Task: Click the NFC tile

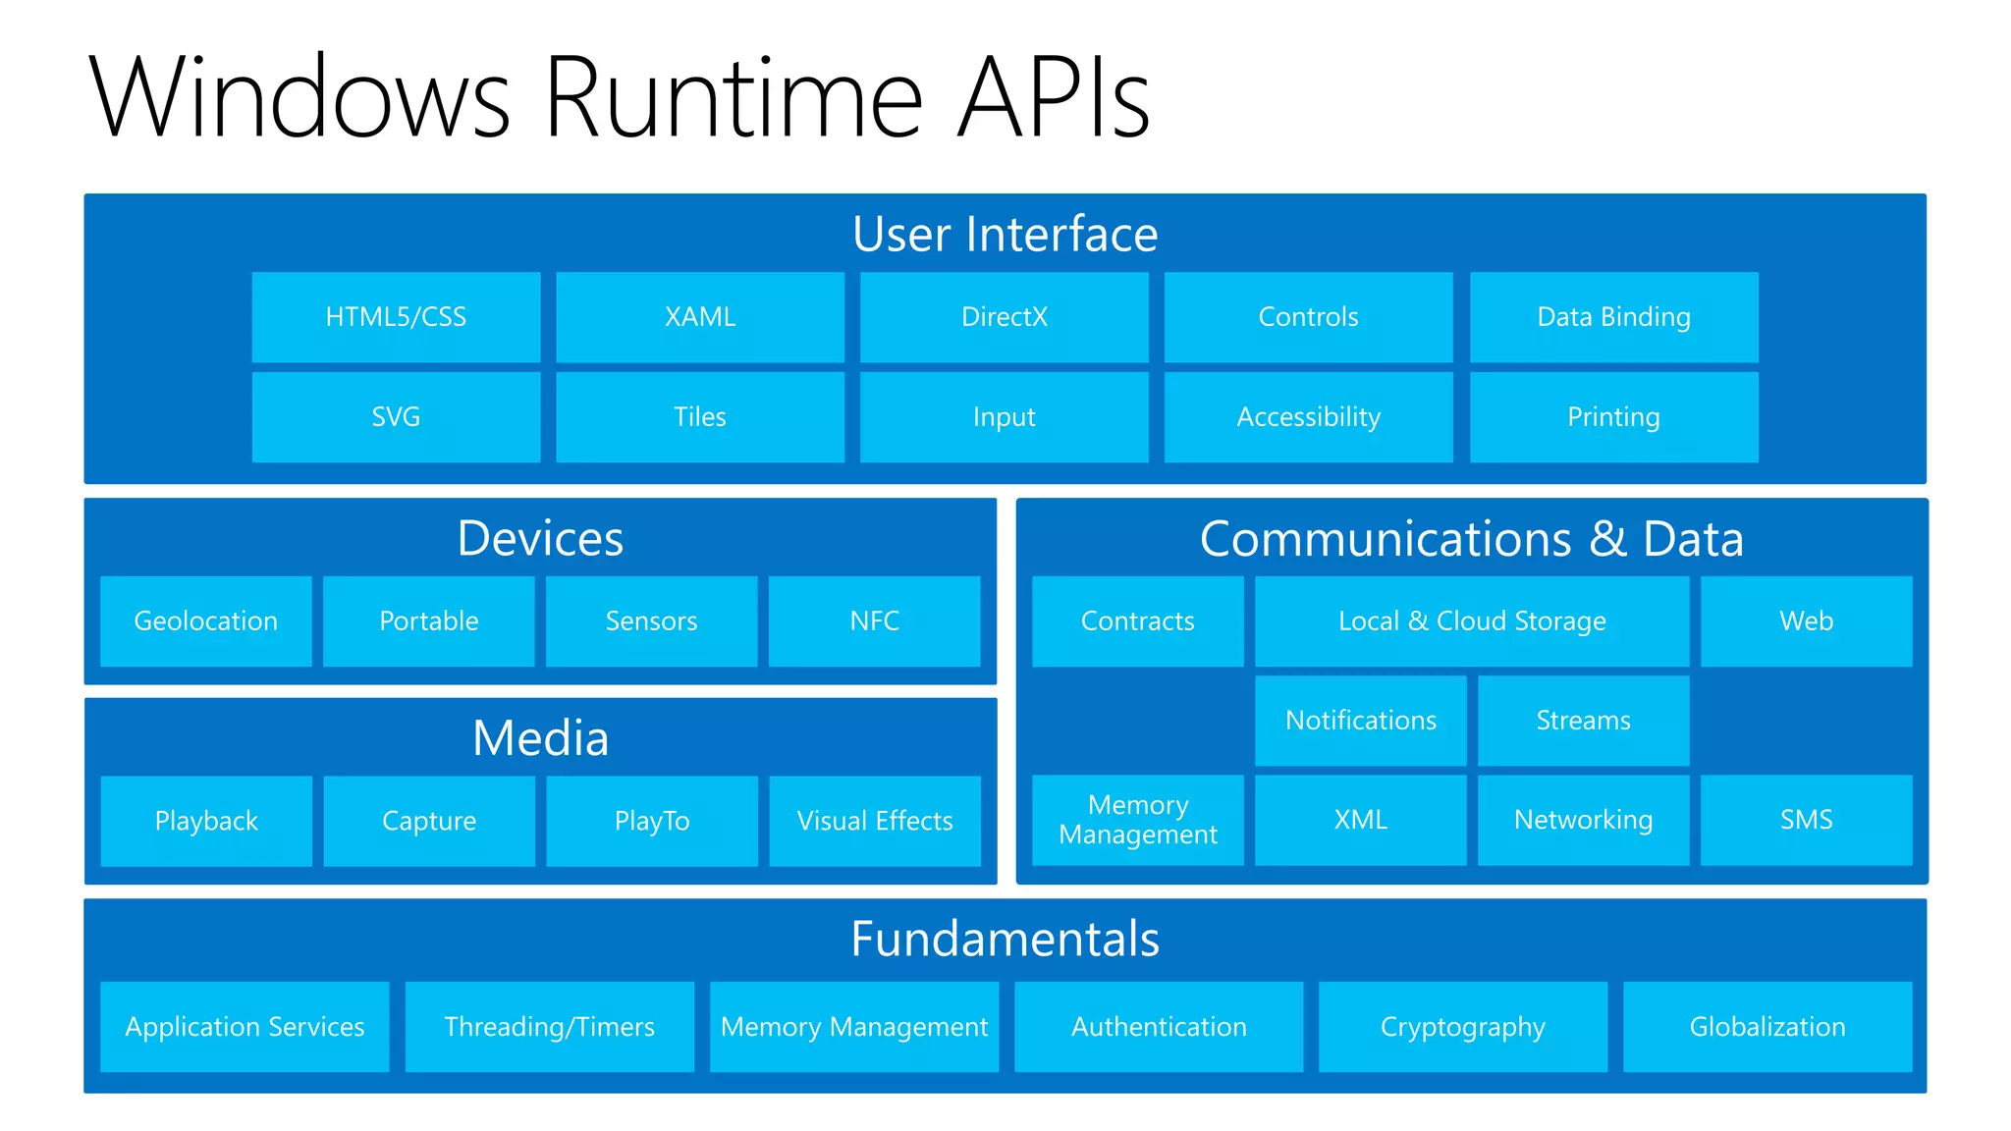Action: click(x=874, y=621)
